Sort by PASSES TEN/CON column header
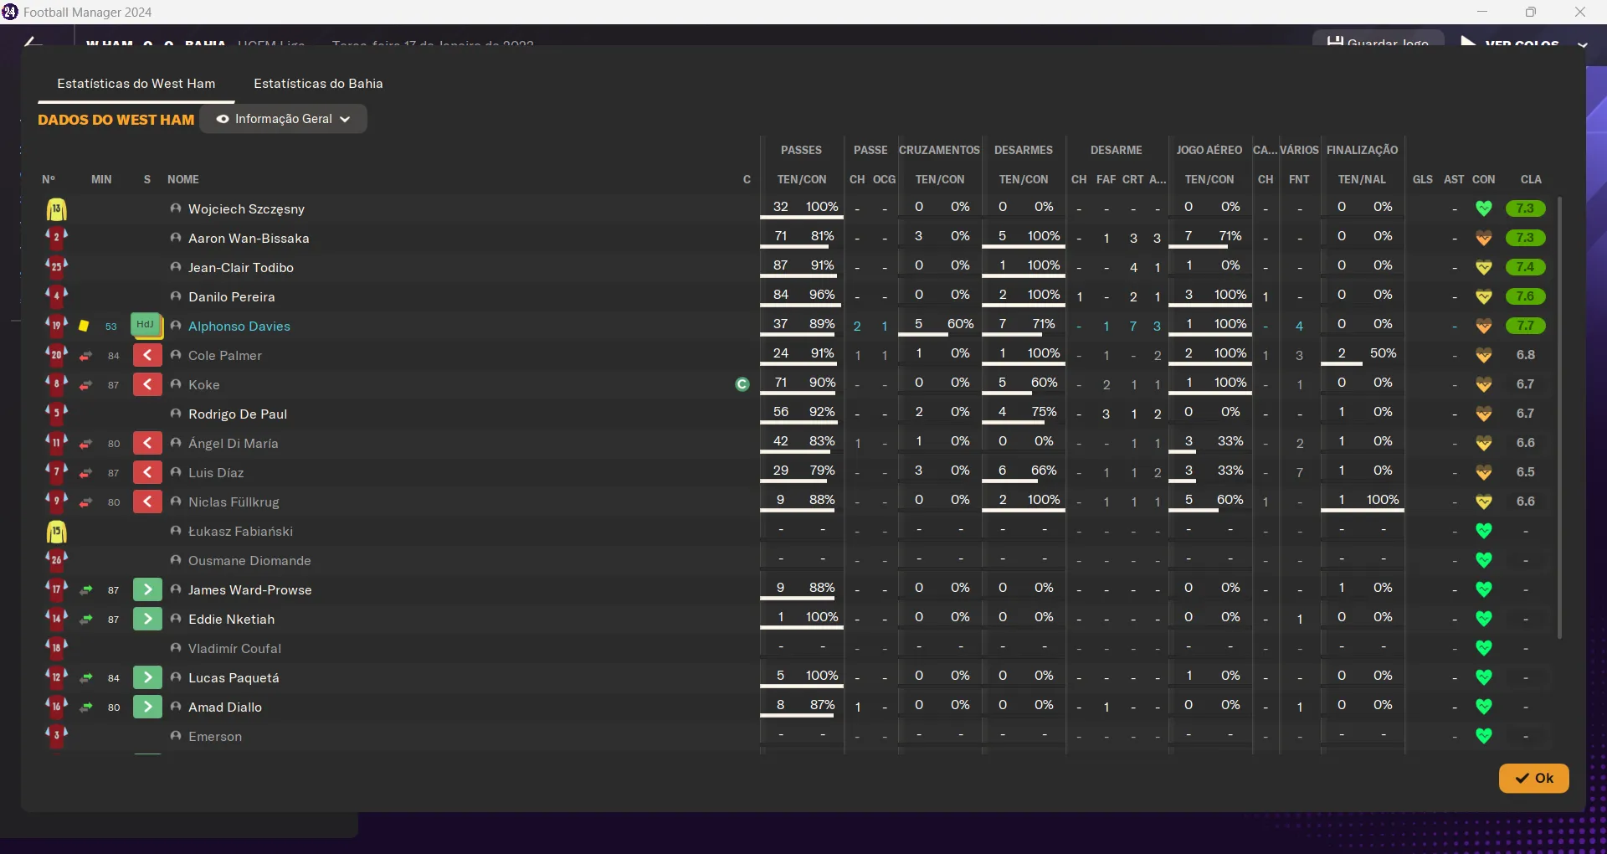 [x=802, y=179]
